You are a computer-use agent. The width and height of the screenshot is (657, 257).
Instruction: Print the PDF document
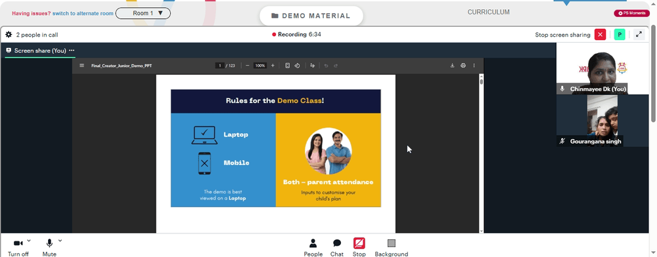463,66
